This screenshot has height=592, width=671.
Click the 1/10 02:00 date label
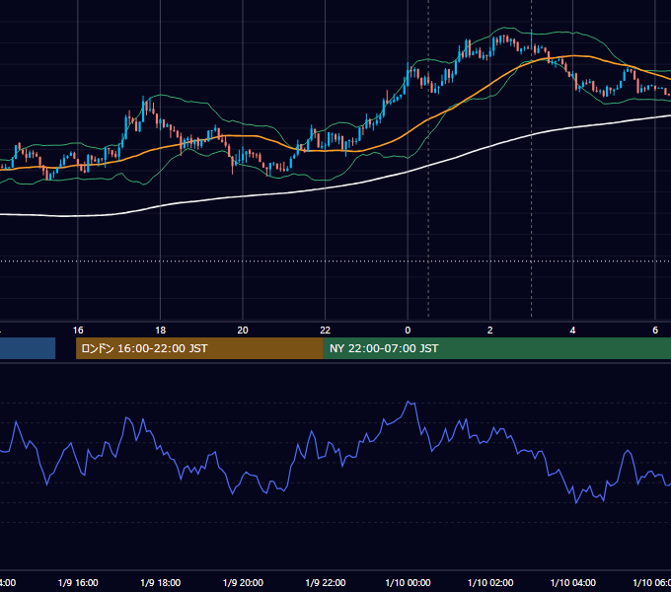490,582
